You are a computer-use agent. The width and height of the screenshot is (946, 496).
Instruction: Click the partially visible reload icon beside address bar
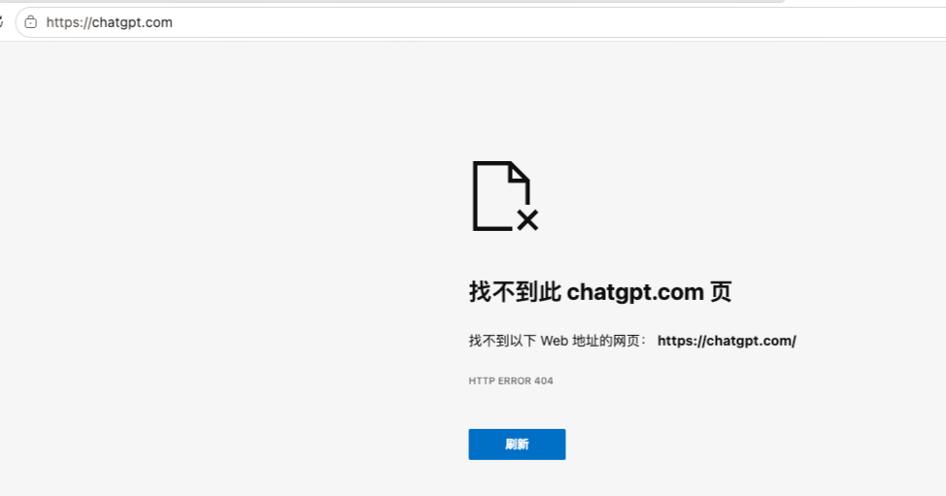tap(1, 22)
